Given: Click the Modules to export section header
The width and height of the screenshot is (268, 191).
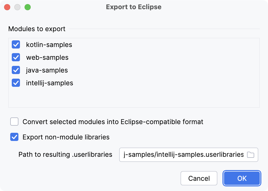Looking at the screenshot, I should (37, 29).
